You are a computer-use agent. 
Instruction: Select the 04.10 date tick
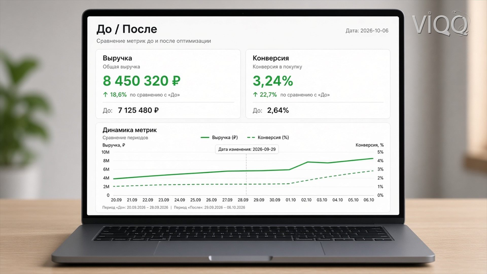click(x=338, y=200)
